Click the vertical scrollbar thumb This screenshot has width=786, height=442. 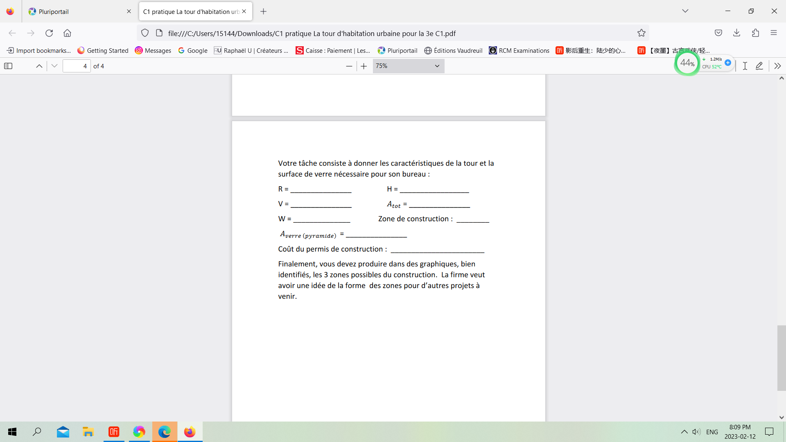click(781, 358)
